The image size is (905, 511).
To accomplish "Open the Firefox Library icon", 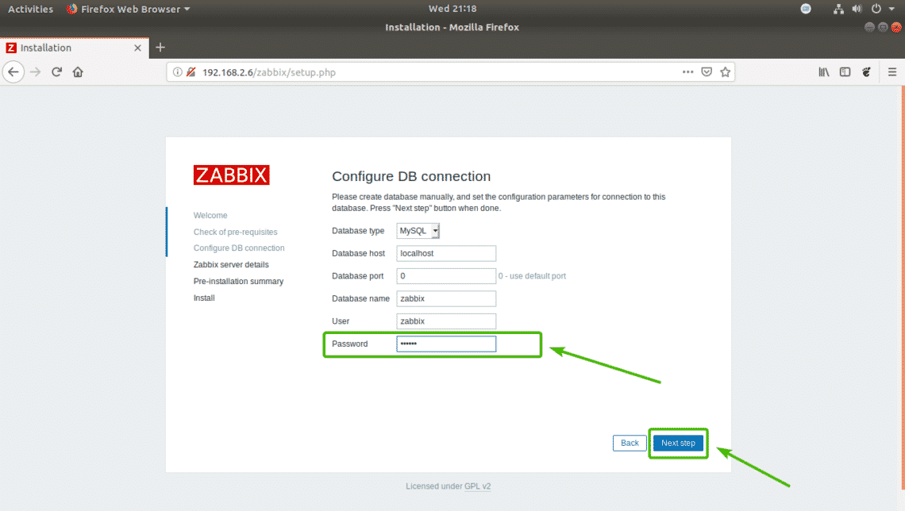I will coord(823,72).
